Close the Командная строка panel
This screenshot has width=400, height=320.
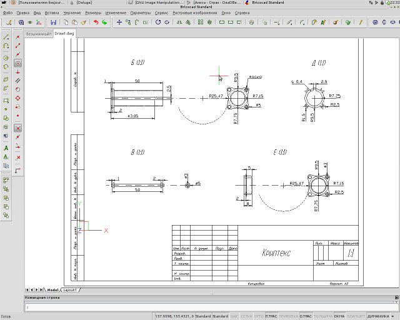(x=397, y=297)
